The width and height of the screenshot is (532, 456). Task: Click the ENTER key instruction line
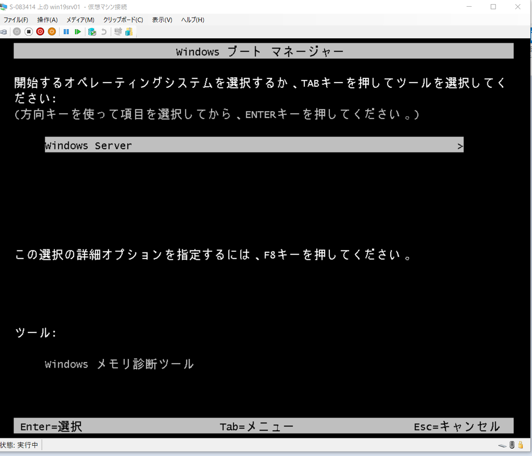click(x=217, y=114)
